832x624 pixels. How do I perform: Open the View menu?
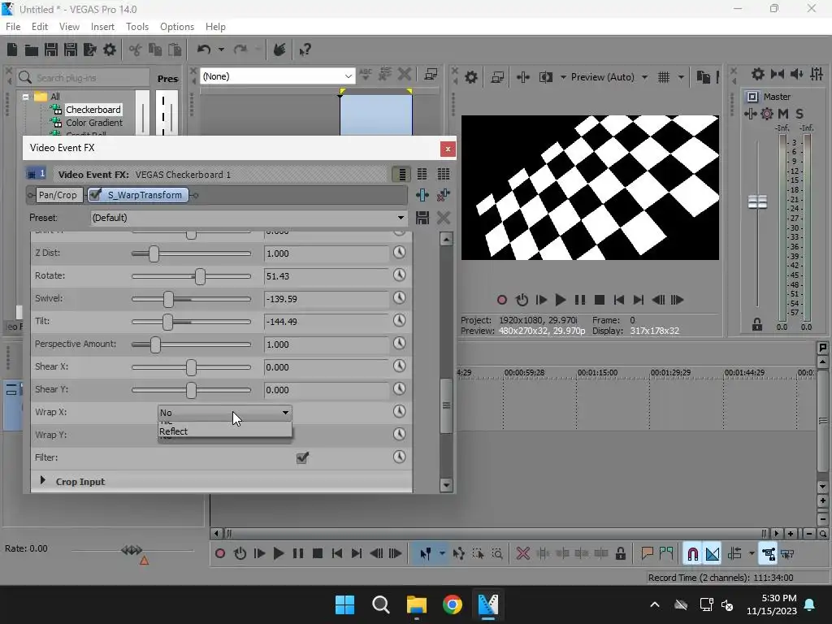coord(69,27)
